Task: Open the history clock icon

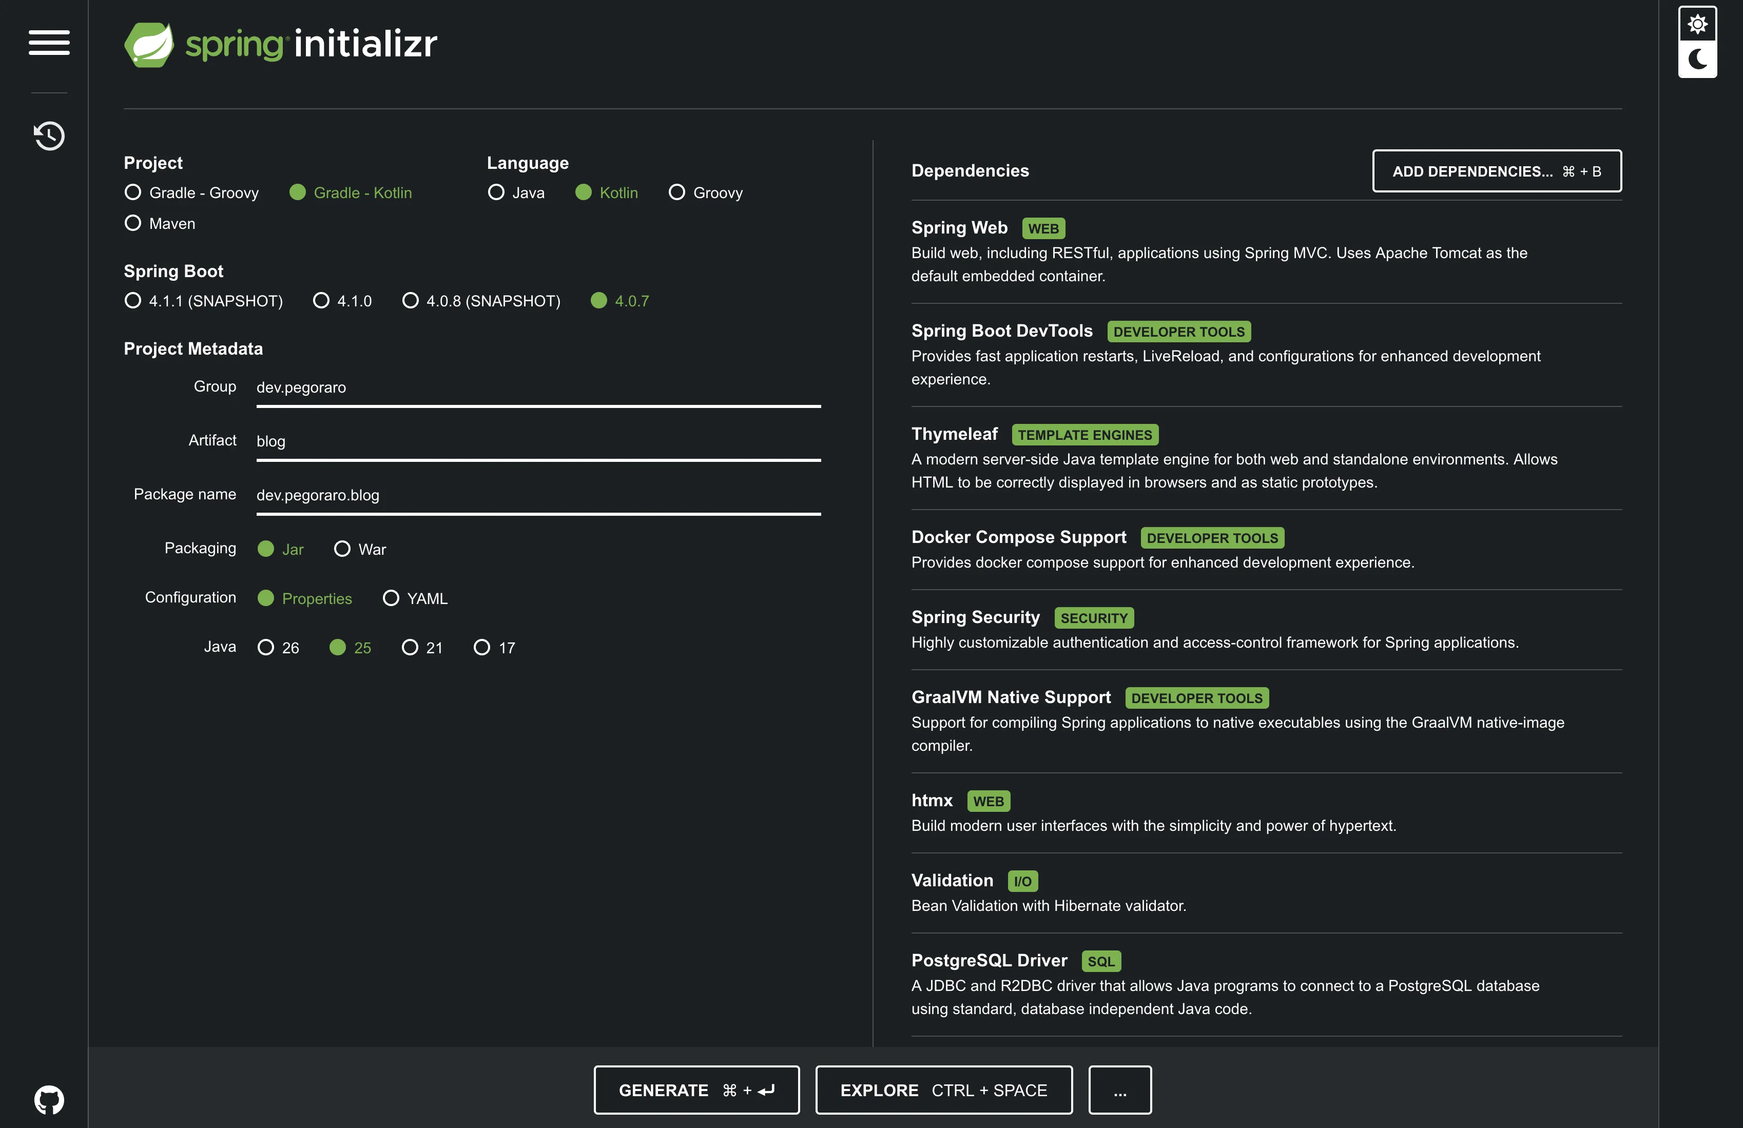Action: (49, 135)
